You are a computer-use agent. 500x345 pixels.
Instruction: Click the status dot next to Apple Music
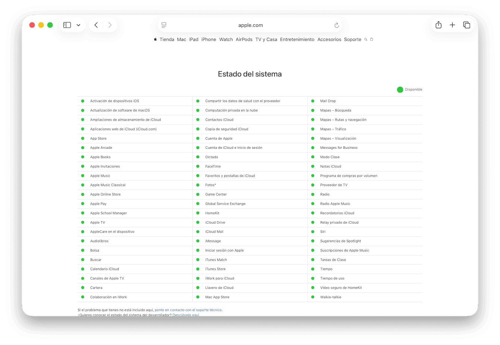click(x=83, y=176)
